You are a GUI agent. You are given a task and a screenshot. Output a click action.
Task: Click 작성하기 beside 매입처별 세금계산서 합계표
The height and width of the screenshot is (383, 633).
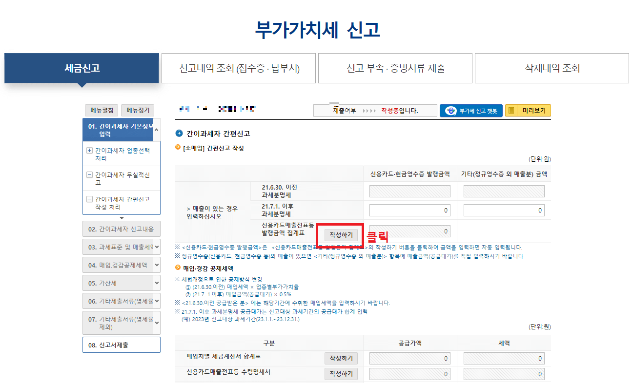[x=341, y=358]
